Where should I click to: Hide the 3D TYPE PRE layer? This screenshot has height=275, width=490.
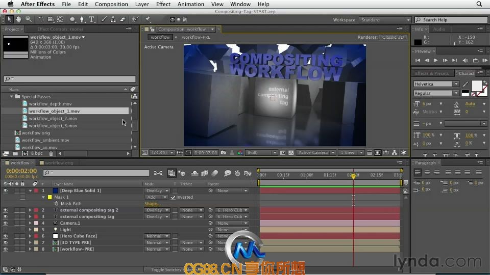click(5, 242)
